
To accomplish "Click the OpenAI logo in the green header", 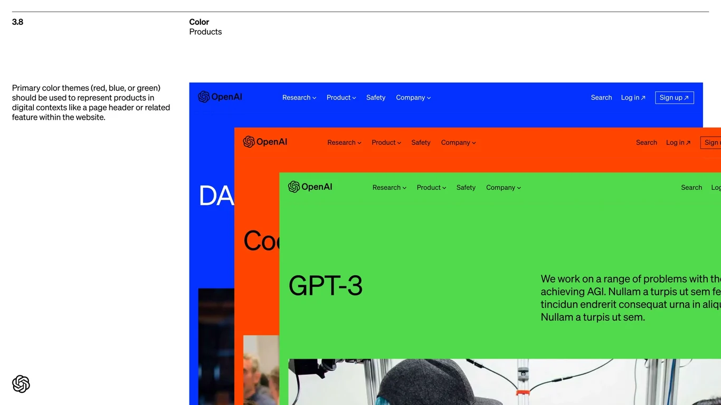I will point(310,187).
